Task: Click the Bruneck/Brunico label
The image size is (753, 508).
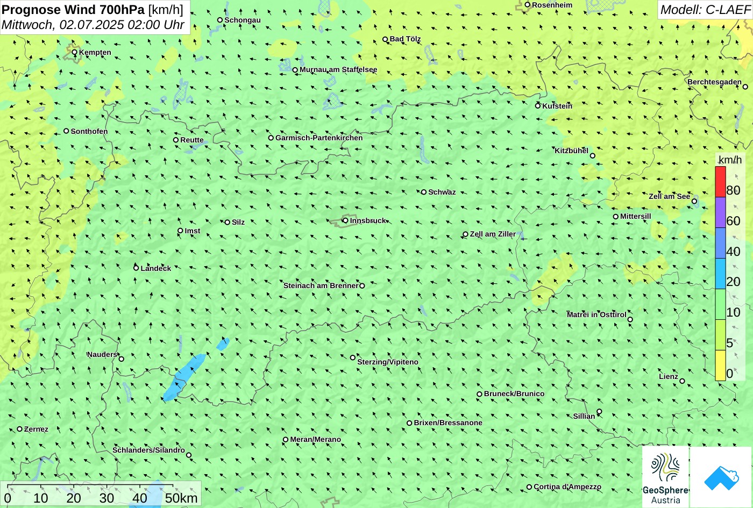Action: pyautogui.click(x=514, y=393)
